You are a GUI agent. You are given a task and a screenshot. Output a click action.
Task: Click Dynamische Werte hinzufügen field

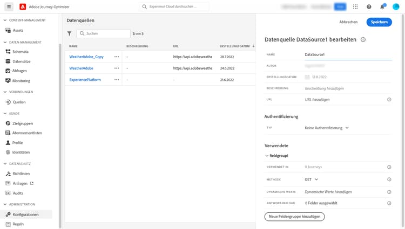(328, 192)
